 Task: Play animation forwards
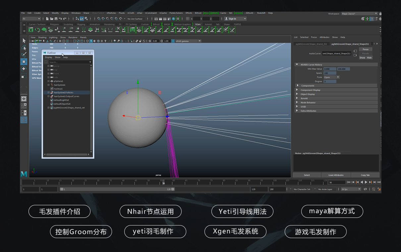pyautogui.click(x=366, y=182)
